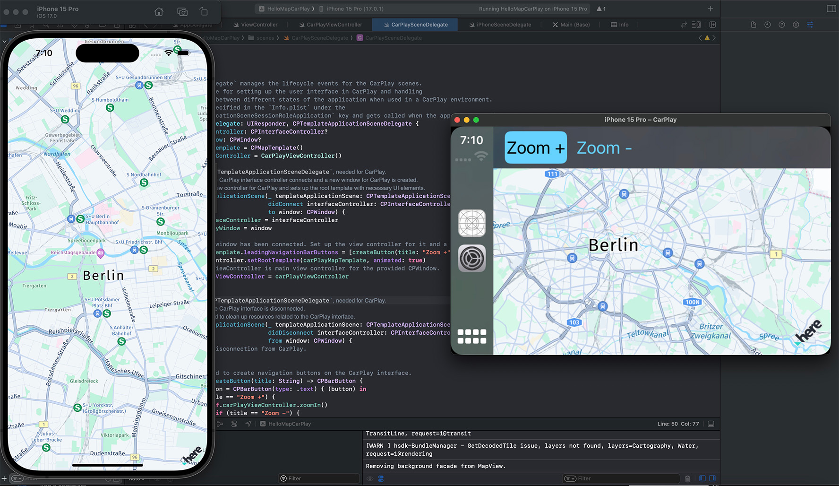The width and height of the screenshot is (839, 486).
Task: Open the Maps app icon in CarPlay sidebar
Action: 472,223
